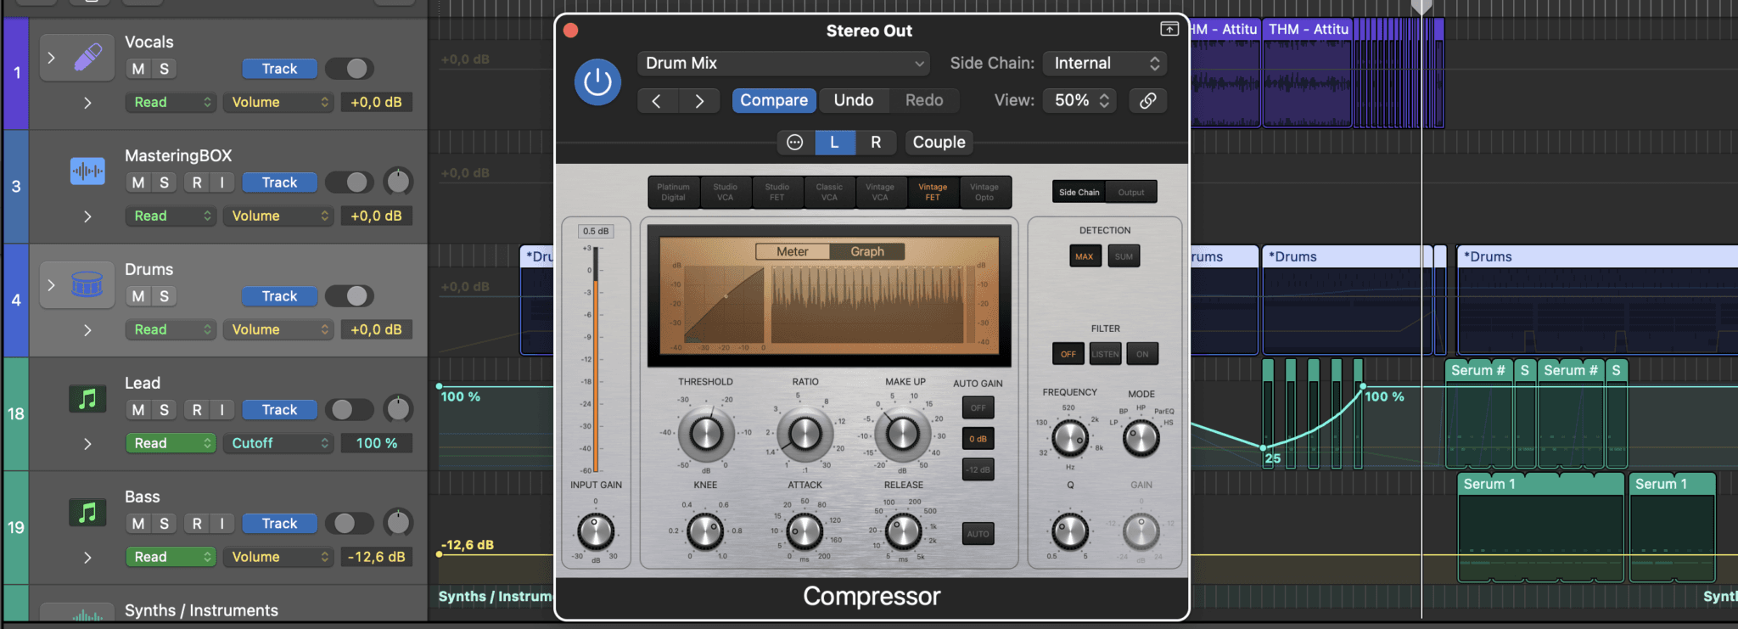Click the Drums track drum icon
The width and height of the screenshot is (1738, 629).
[x=87, y=284]
